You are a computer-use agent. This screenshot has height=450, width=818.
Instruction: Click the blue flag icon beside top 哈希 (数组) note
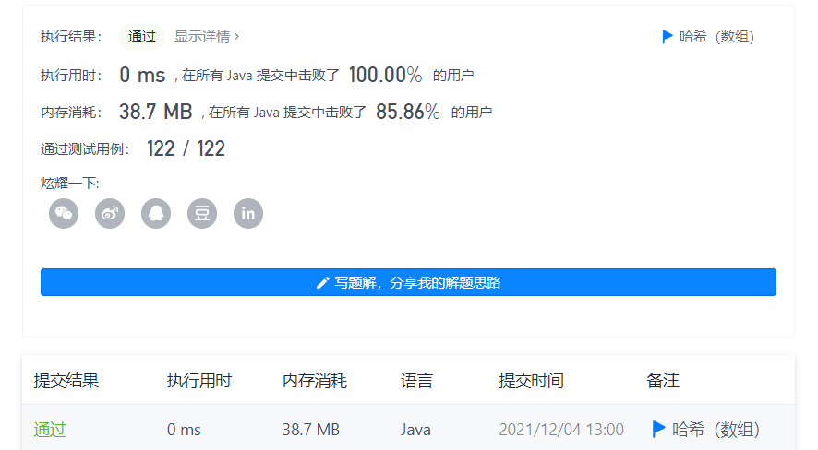pos(668,37)
